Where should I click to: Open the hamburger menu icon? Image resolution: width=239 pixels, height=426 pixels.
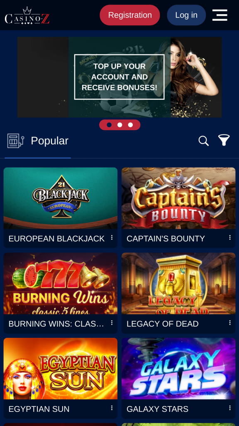(x=219, y=15)
